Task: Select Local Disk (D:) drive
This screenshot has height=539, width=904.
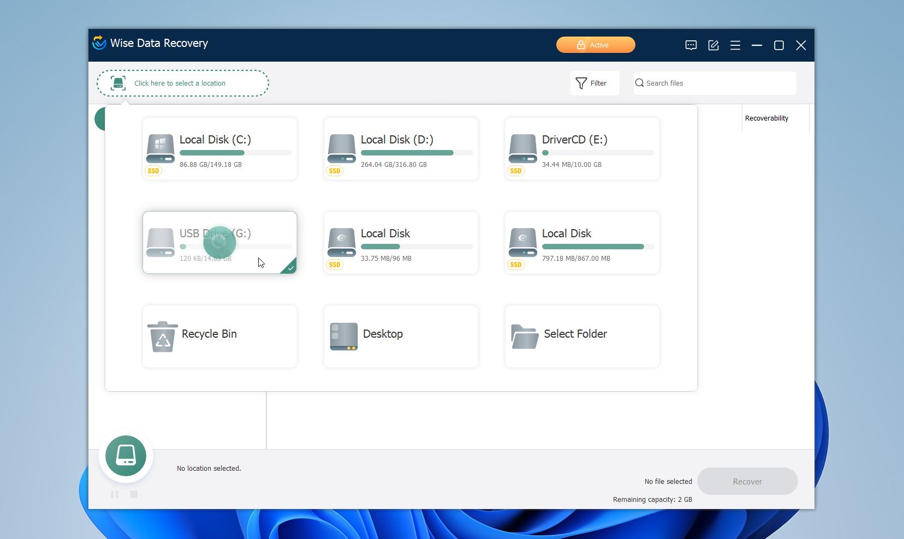Action: 401,149
